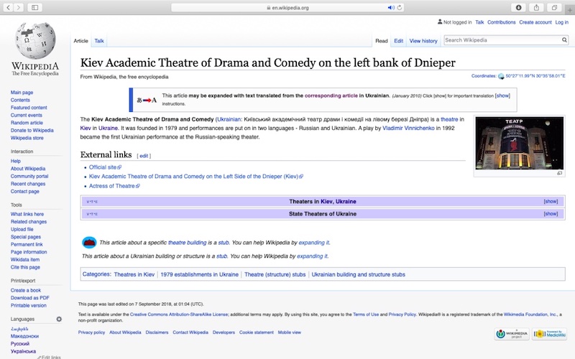Select the Read tab

coord(382,41)
